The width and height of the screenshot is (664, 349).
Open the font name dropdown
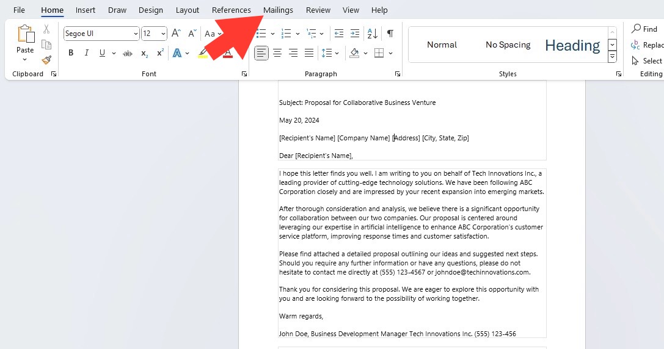[136, 34]
